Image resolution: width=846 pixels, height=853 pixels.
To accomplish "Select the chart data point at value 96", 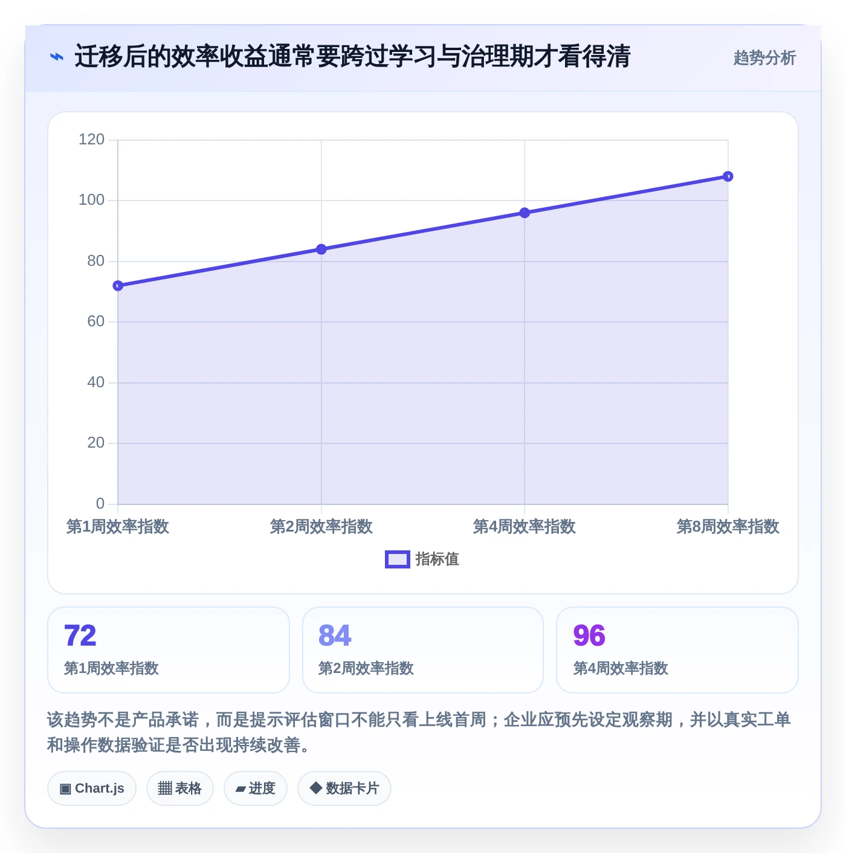I will tap(525, 213).
